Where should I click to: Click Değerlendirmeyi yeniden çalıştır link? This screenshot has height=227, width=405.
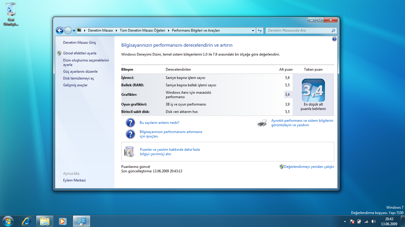309,167
